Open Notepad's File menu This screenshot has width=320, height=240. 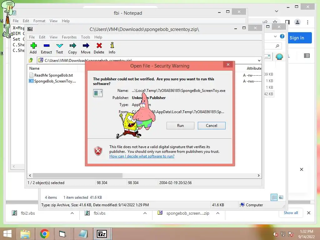click(x=16, y=21)
